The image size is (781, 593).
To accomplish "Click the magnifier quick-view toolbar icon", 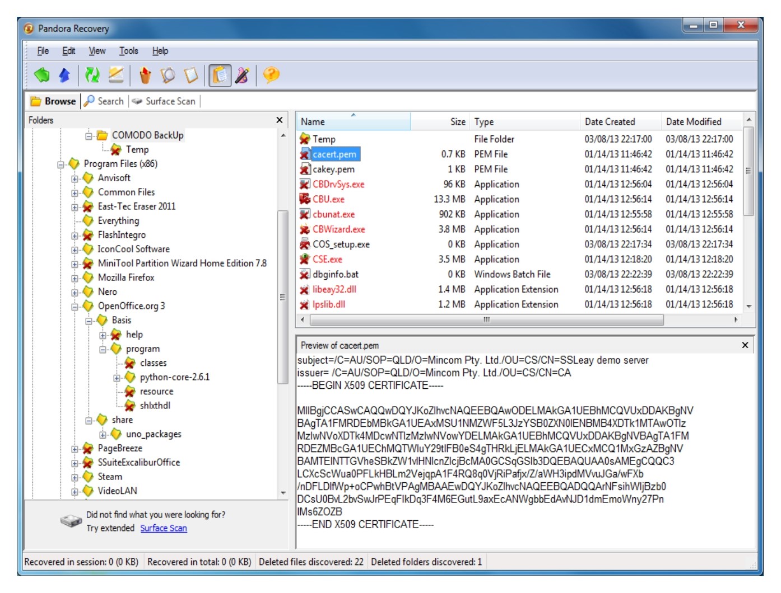I will click(x=168, y=75).
